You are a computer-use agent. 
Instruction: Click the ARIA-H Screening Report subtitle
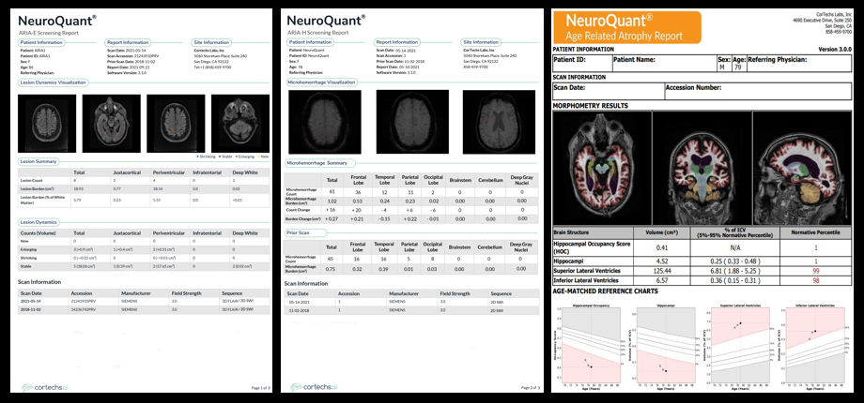click(318, 33)
